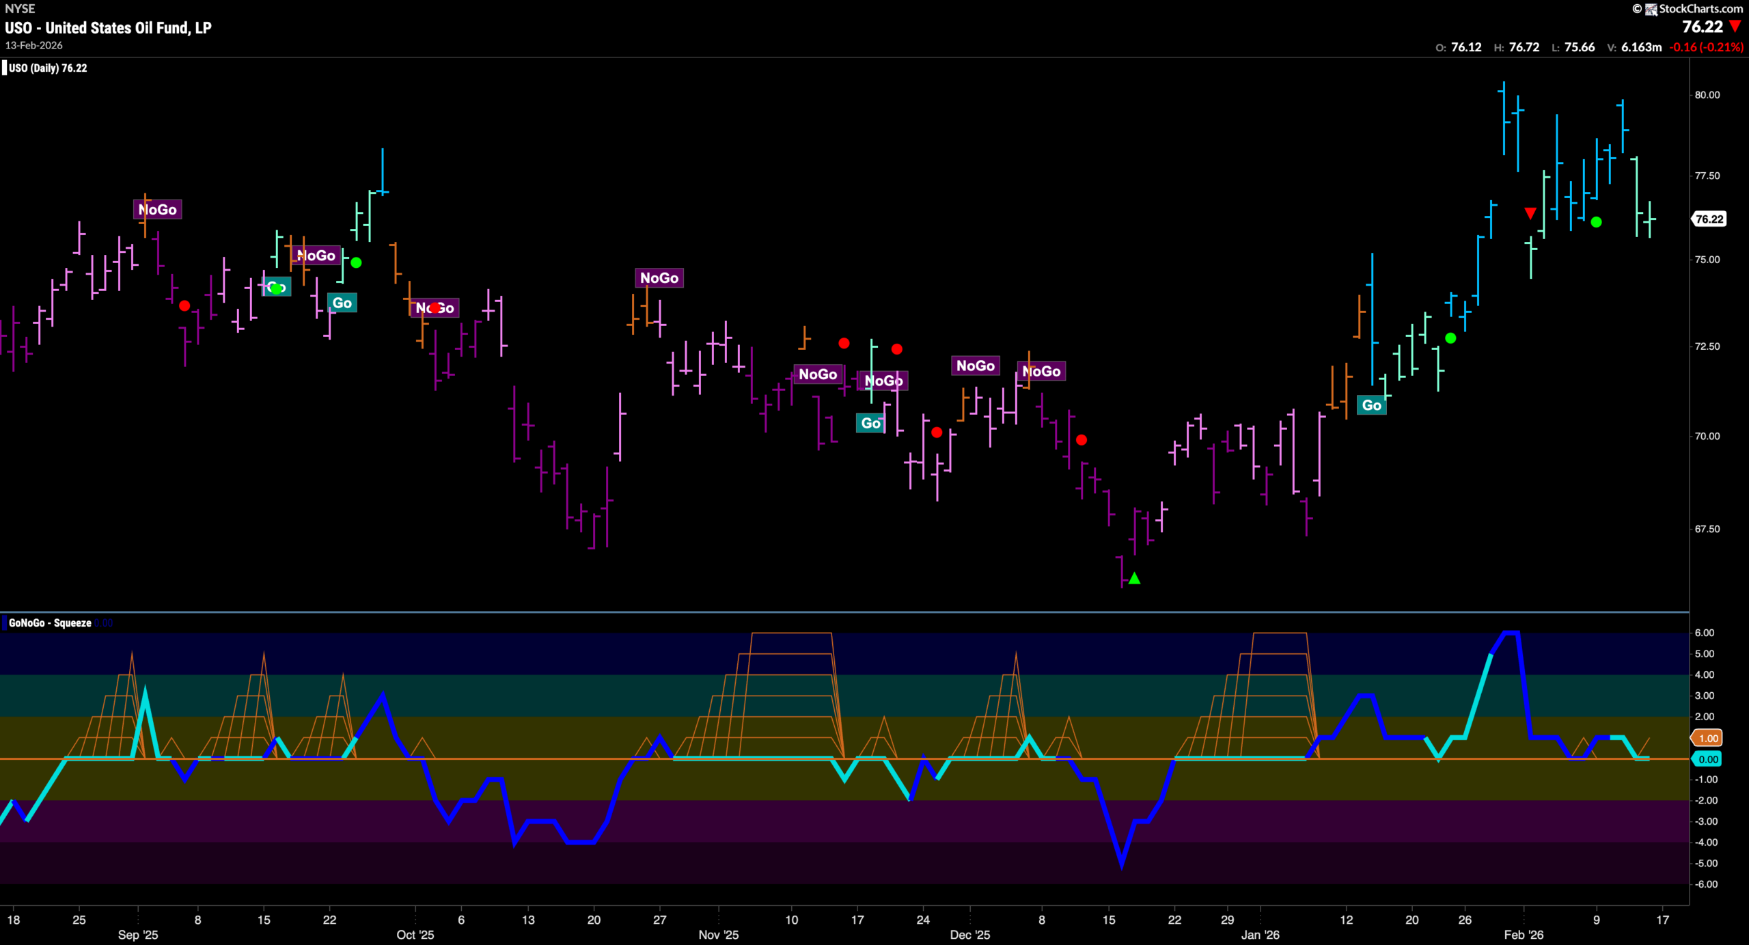Click the NYSE exchange label
The image size is (1749, 945).
point(20,9)
